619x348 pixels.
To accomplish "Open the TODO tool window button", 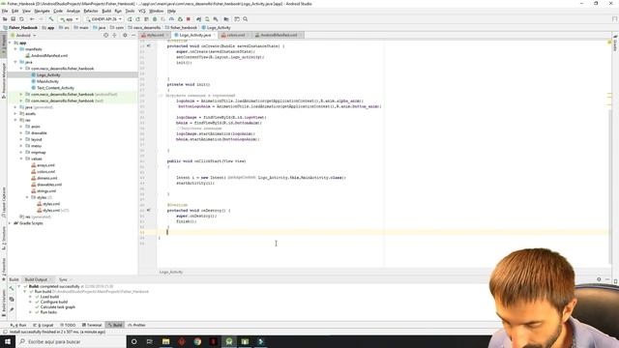I will pos(68,325).
